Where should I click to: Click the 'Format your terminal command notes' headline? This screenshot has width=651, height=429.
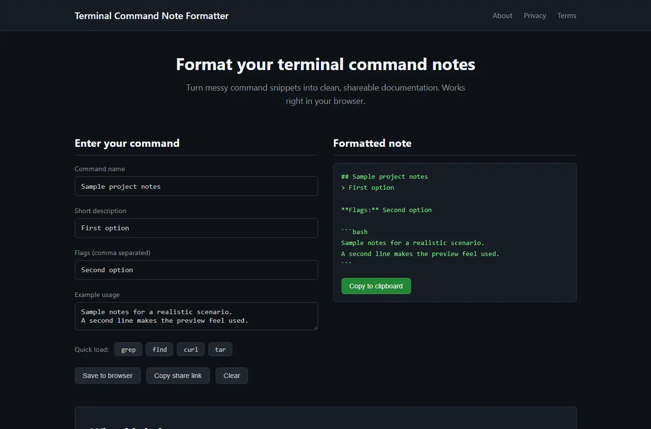[x=326, y=64]
